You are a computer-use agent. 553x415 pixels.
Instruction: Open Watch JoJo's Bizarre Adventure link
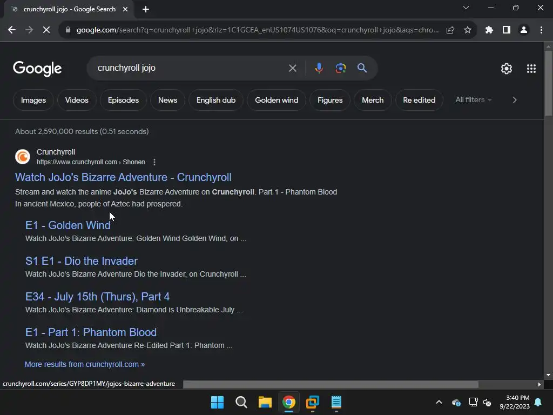coord(123,177)
